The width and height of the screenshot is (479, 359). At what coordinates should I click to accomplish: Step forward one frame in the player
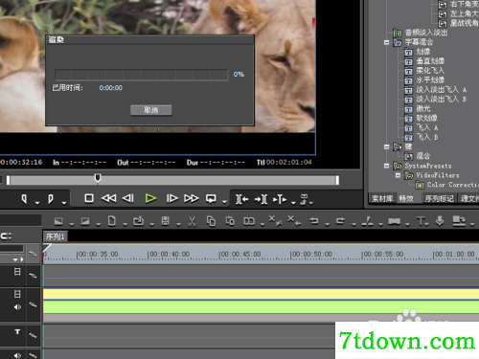(x=172, y=198)
